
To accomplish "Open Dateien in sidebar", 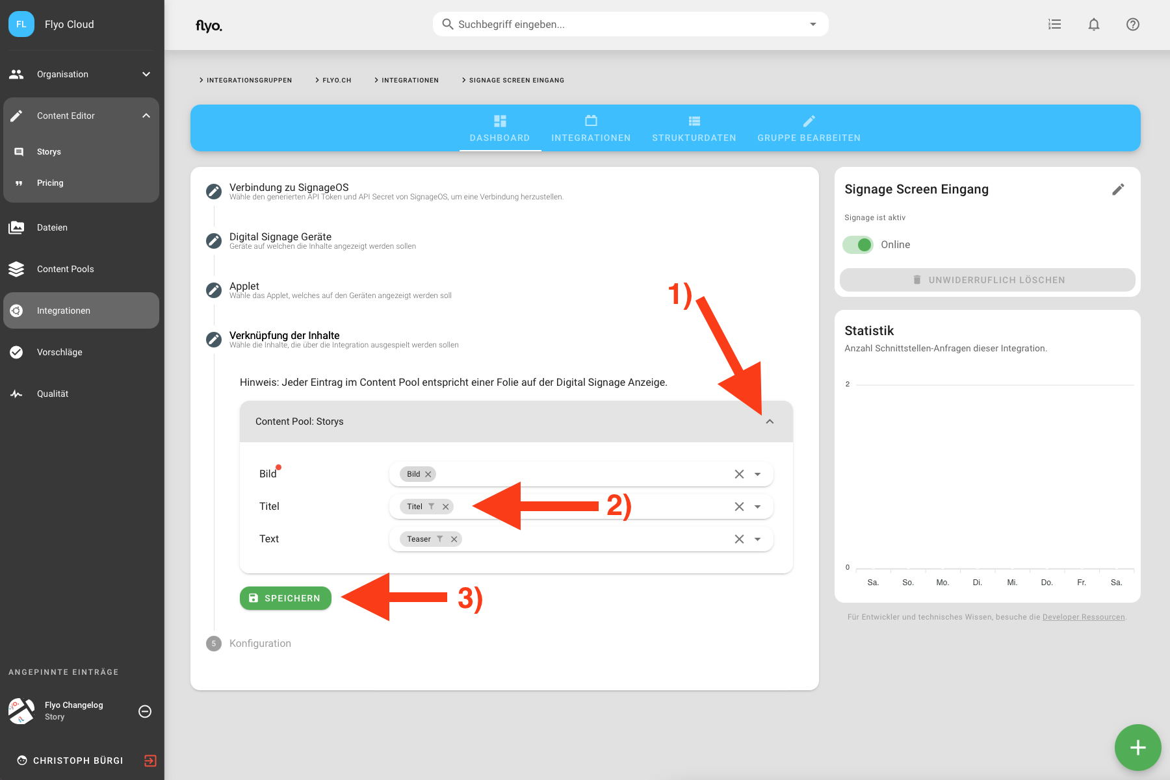I will click(x=81, y=227).
